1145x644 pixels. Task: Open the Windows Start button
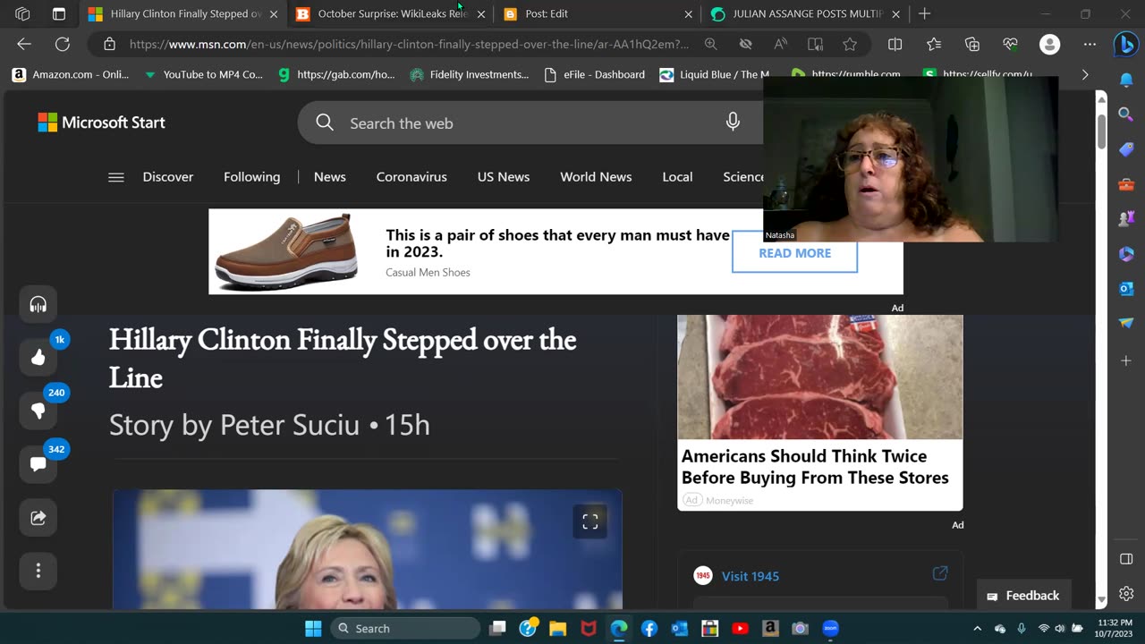click(x=313, y=628)
